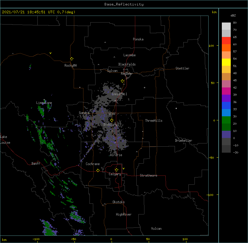Click the HighRiver label
Screen dimensions: 248x243
pos(124,214)
